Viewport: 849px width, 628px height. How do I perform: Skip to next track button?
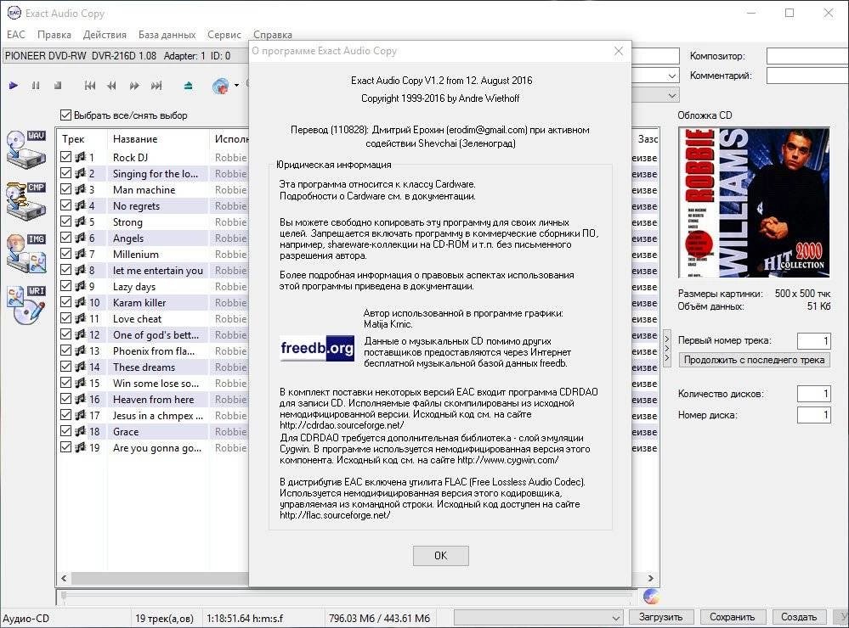[156, 86]
